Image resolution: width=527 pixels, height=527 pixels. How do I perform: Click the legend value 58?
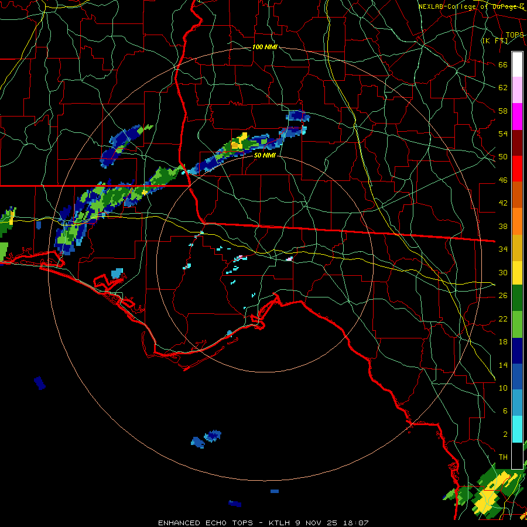pos(503,111)
